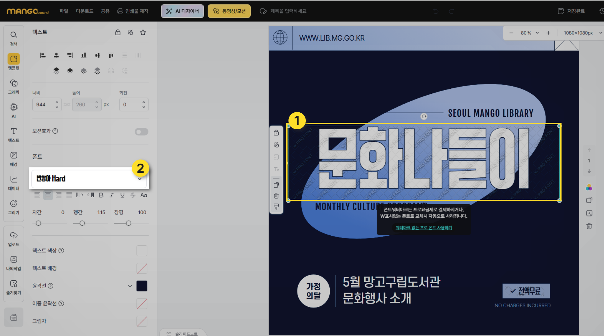Click the AI 디자이너 button
604x336 pixels.
182,11
